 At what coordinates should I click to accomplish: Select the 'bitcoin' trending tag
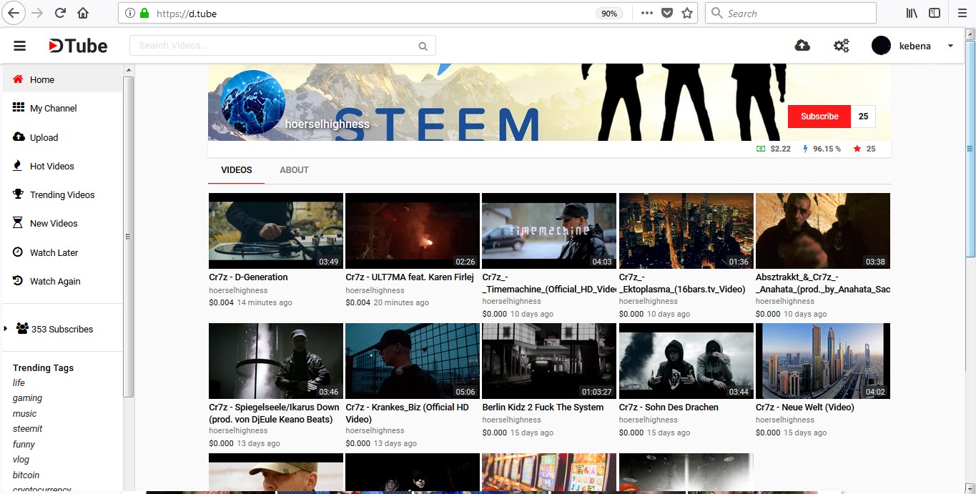pos(26,475)
